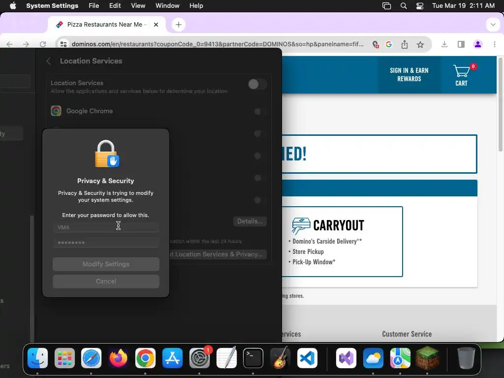
Task: Go back in Chrome history
Action: [x=10, y=44]
